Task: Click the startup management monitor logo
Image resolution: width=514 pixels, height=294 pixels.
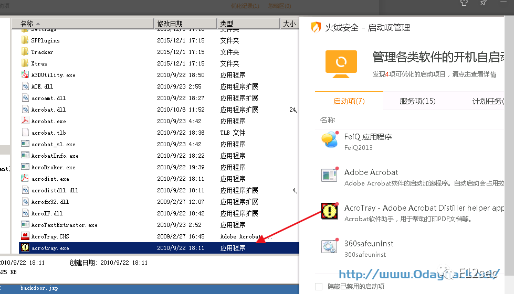Action: click(341, 64)
